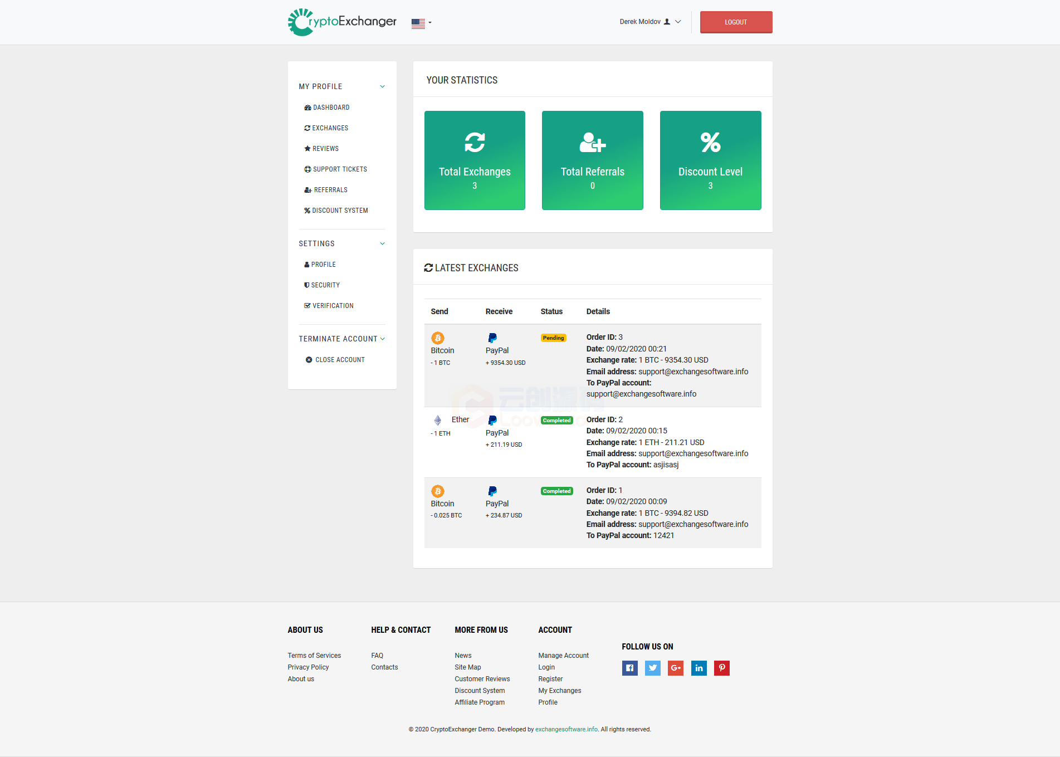Open the Privacy Policy link
Viewport: 1060px width, 757px height.
308,667
